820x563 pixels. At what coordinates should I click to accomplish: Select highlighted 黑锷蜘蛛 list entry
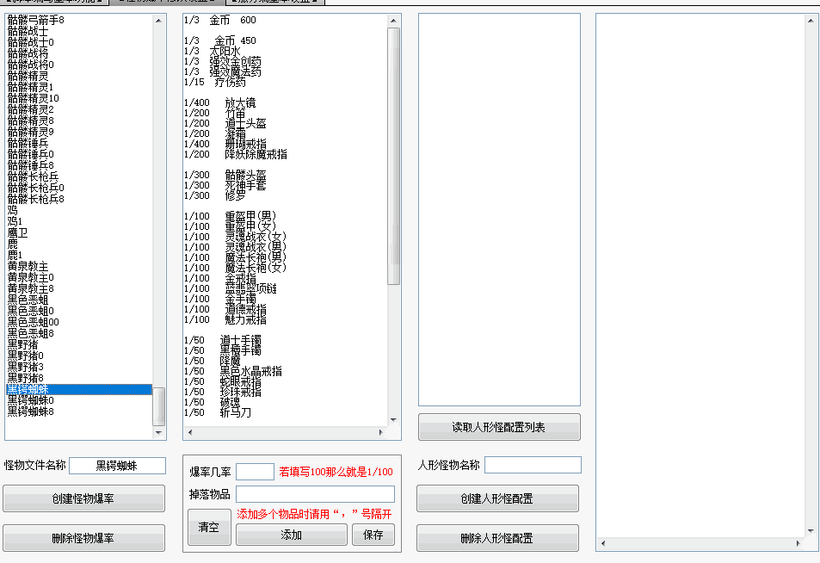pos(79,389)
